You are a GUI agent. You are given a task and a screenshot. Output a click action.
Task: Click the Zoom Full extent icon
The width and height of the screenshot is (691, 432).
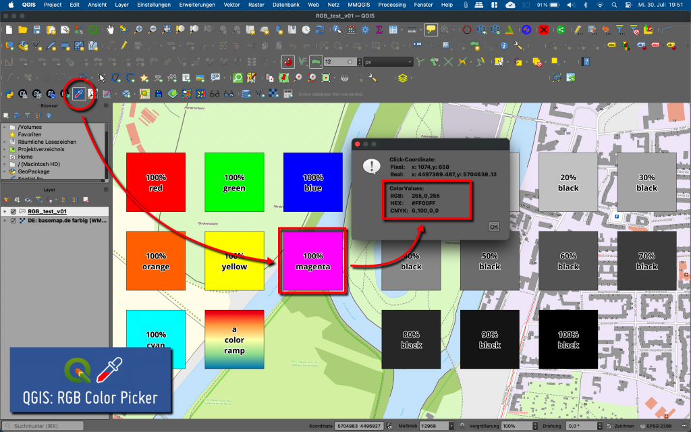point(166,30)
